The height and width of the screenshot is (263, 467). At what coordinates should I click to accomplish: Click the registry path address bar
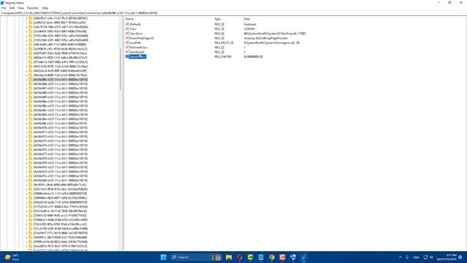[233, 13]
